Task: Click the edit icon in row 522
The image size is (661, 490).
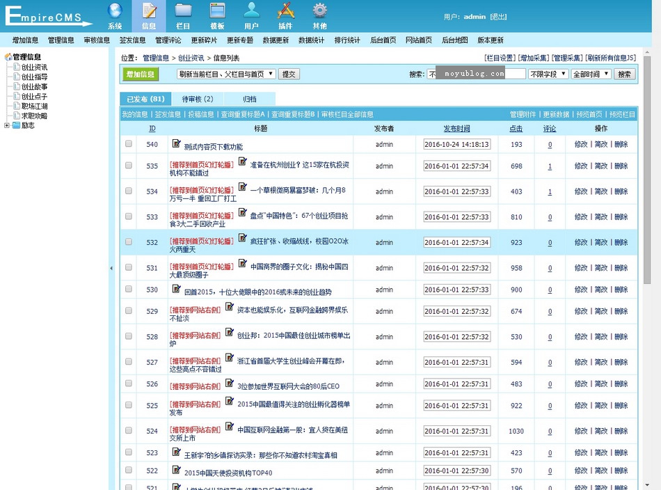Action: coord(176,470)
